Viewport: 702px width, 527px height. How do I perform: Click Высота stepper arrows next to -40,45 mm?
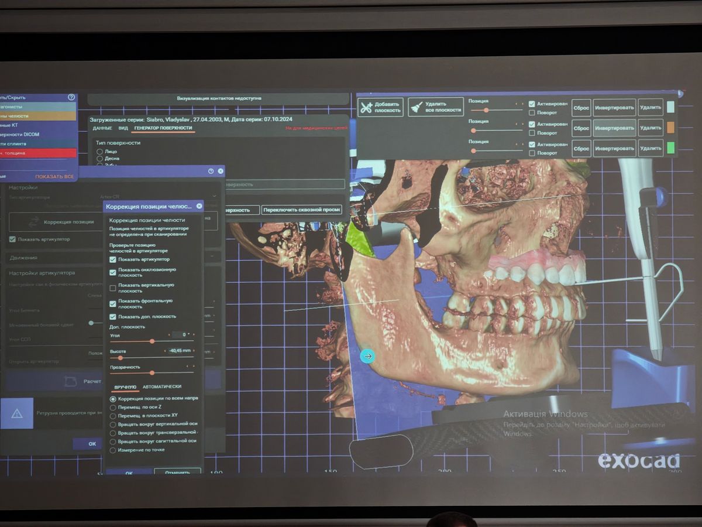[x=180, y=351]
